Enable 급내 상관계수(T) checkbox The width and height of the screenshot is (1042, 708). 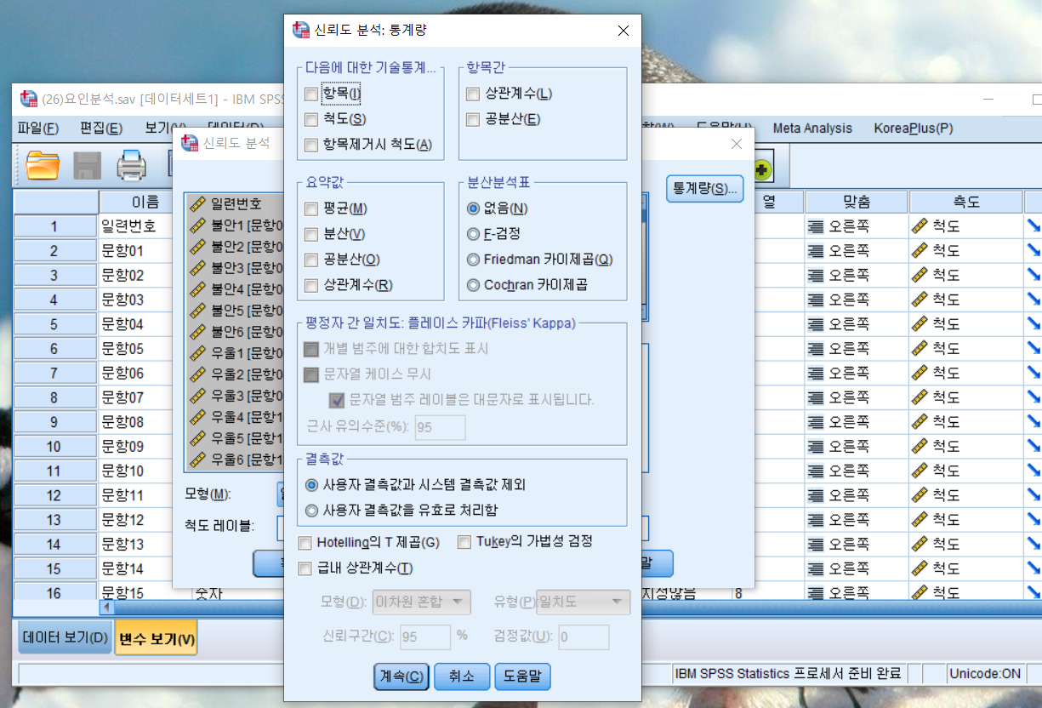[305, 568]
